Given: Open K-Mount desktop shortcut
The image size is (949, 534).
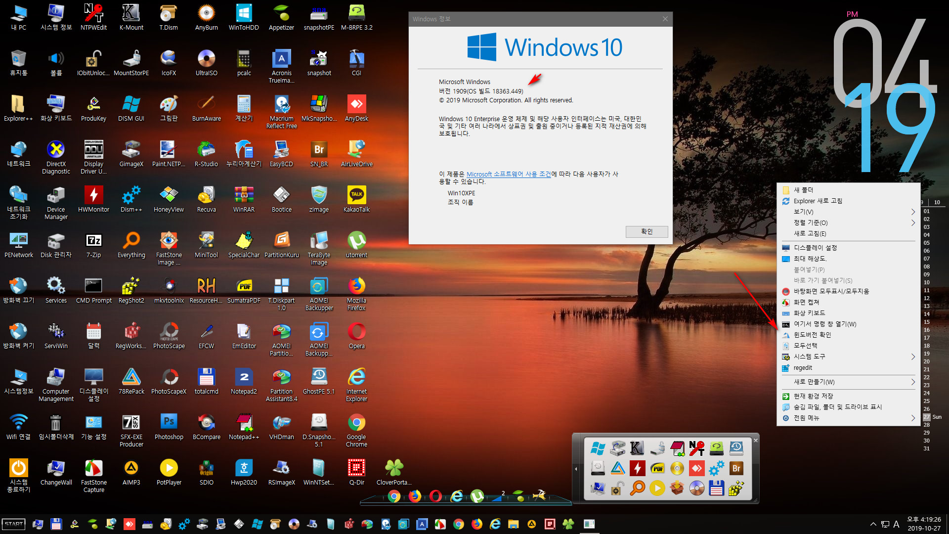Looking at the screenshot, I should 131,17.
